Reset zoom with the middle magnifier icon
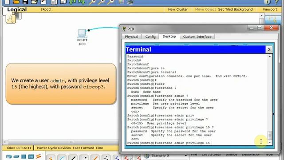 [102, 2]
